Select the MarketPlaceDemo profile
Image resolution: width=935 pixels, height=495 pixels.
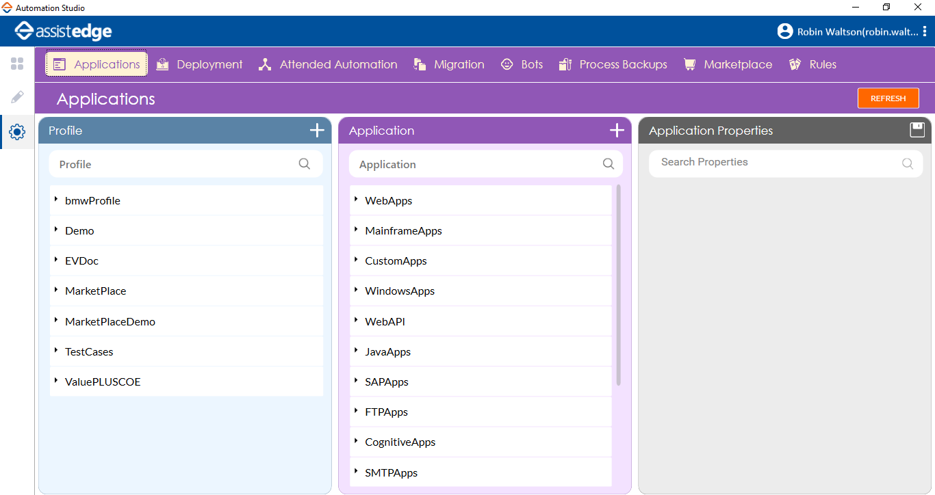(186, 321)
